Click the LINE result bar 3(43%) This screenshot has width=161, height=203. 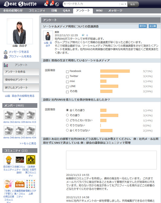pyautogui.click(x=109, y=86)
